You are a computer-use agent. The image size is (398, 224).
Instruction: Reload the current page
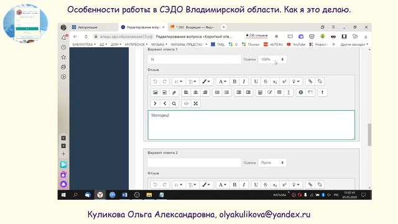(x=86, y=37)
